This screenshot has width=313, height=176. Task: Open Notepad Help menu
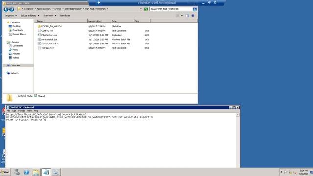[36, 111]
